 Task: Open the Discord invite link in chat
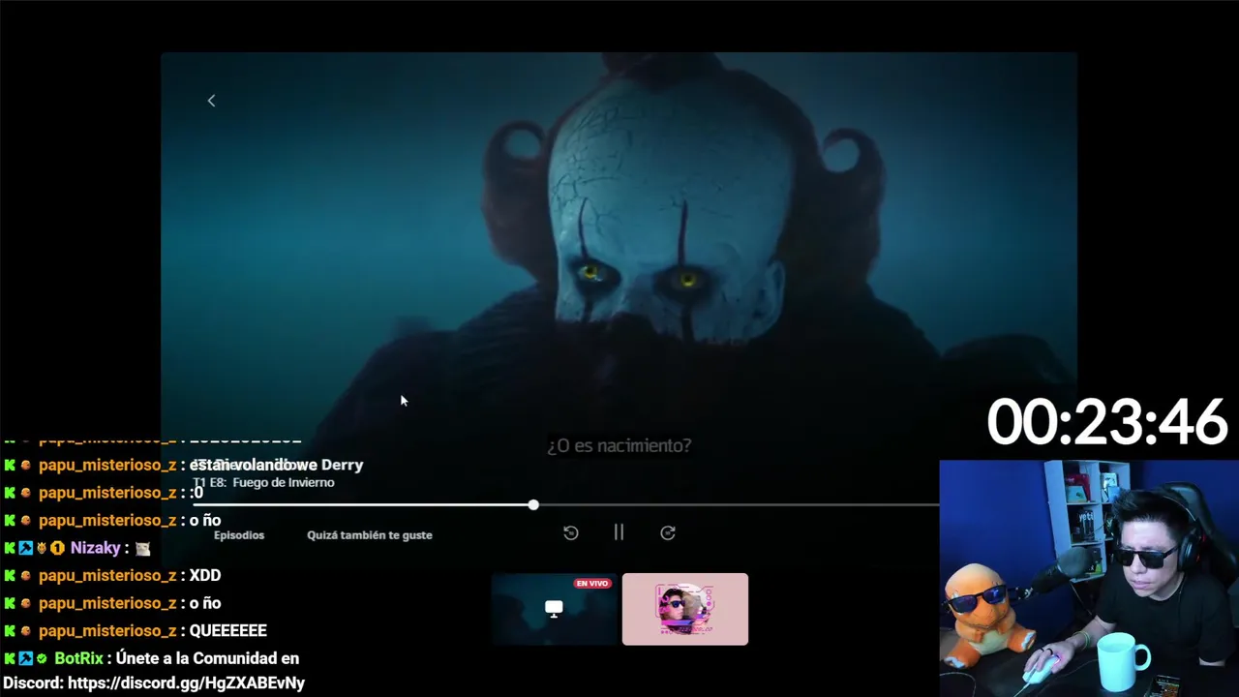pos(186,683)
